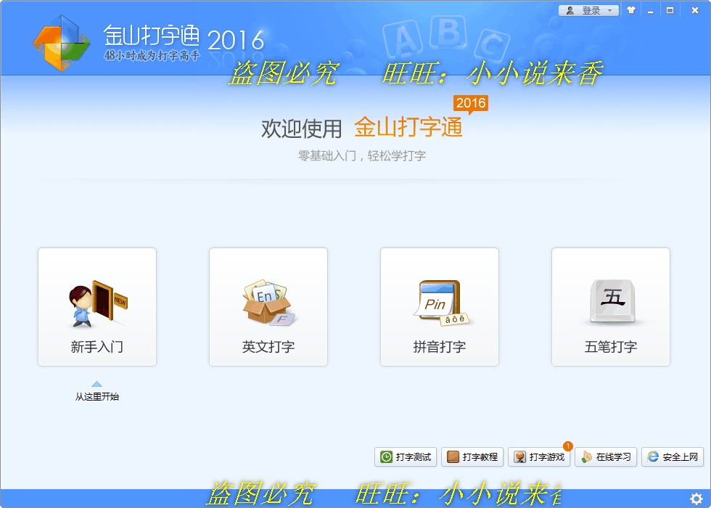Screen dimensions: 711x508
Task: Open the 五笔打字 Wubi typing card
Action: pyautogui.click(x=611, y=306)
